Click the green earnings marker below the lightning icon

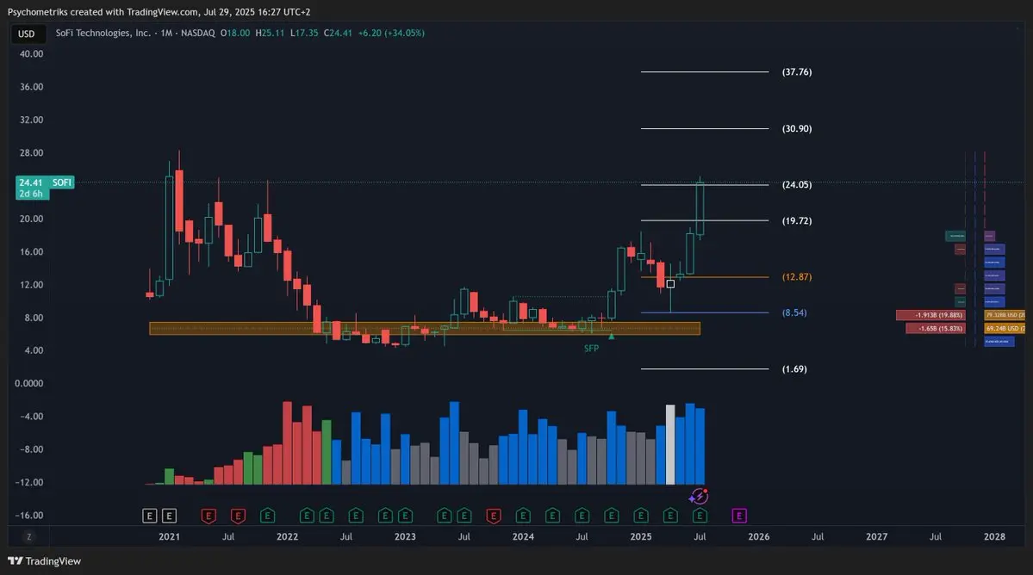tap(700, 516)
